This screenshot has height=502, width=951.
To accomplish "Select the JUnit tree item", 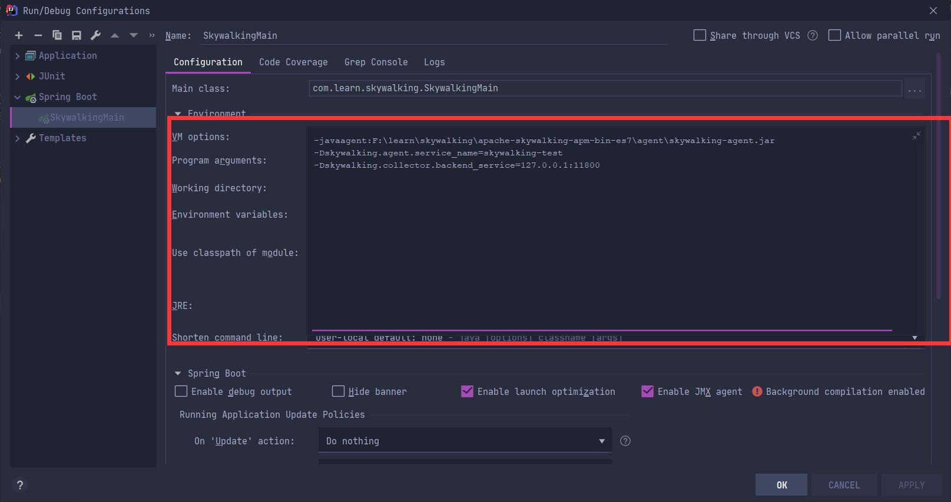I will [52, 77].
